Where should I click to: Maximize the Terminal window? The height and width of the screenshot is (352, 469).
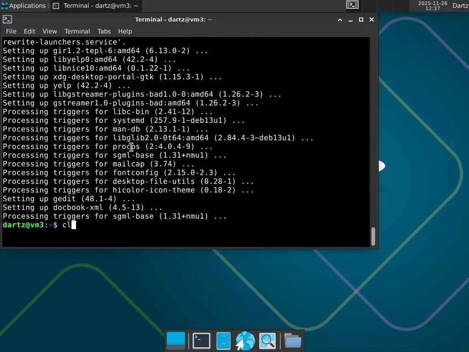(x=361, y=20)
